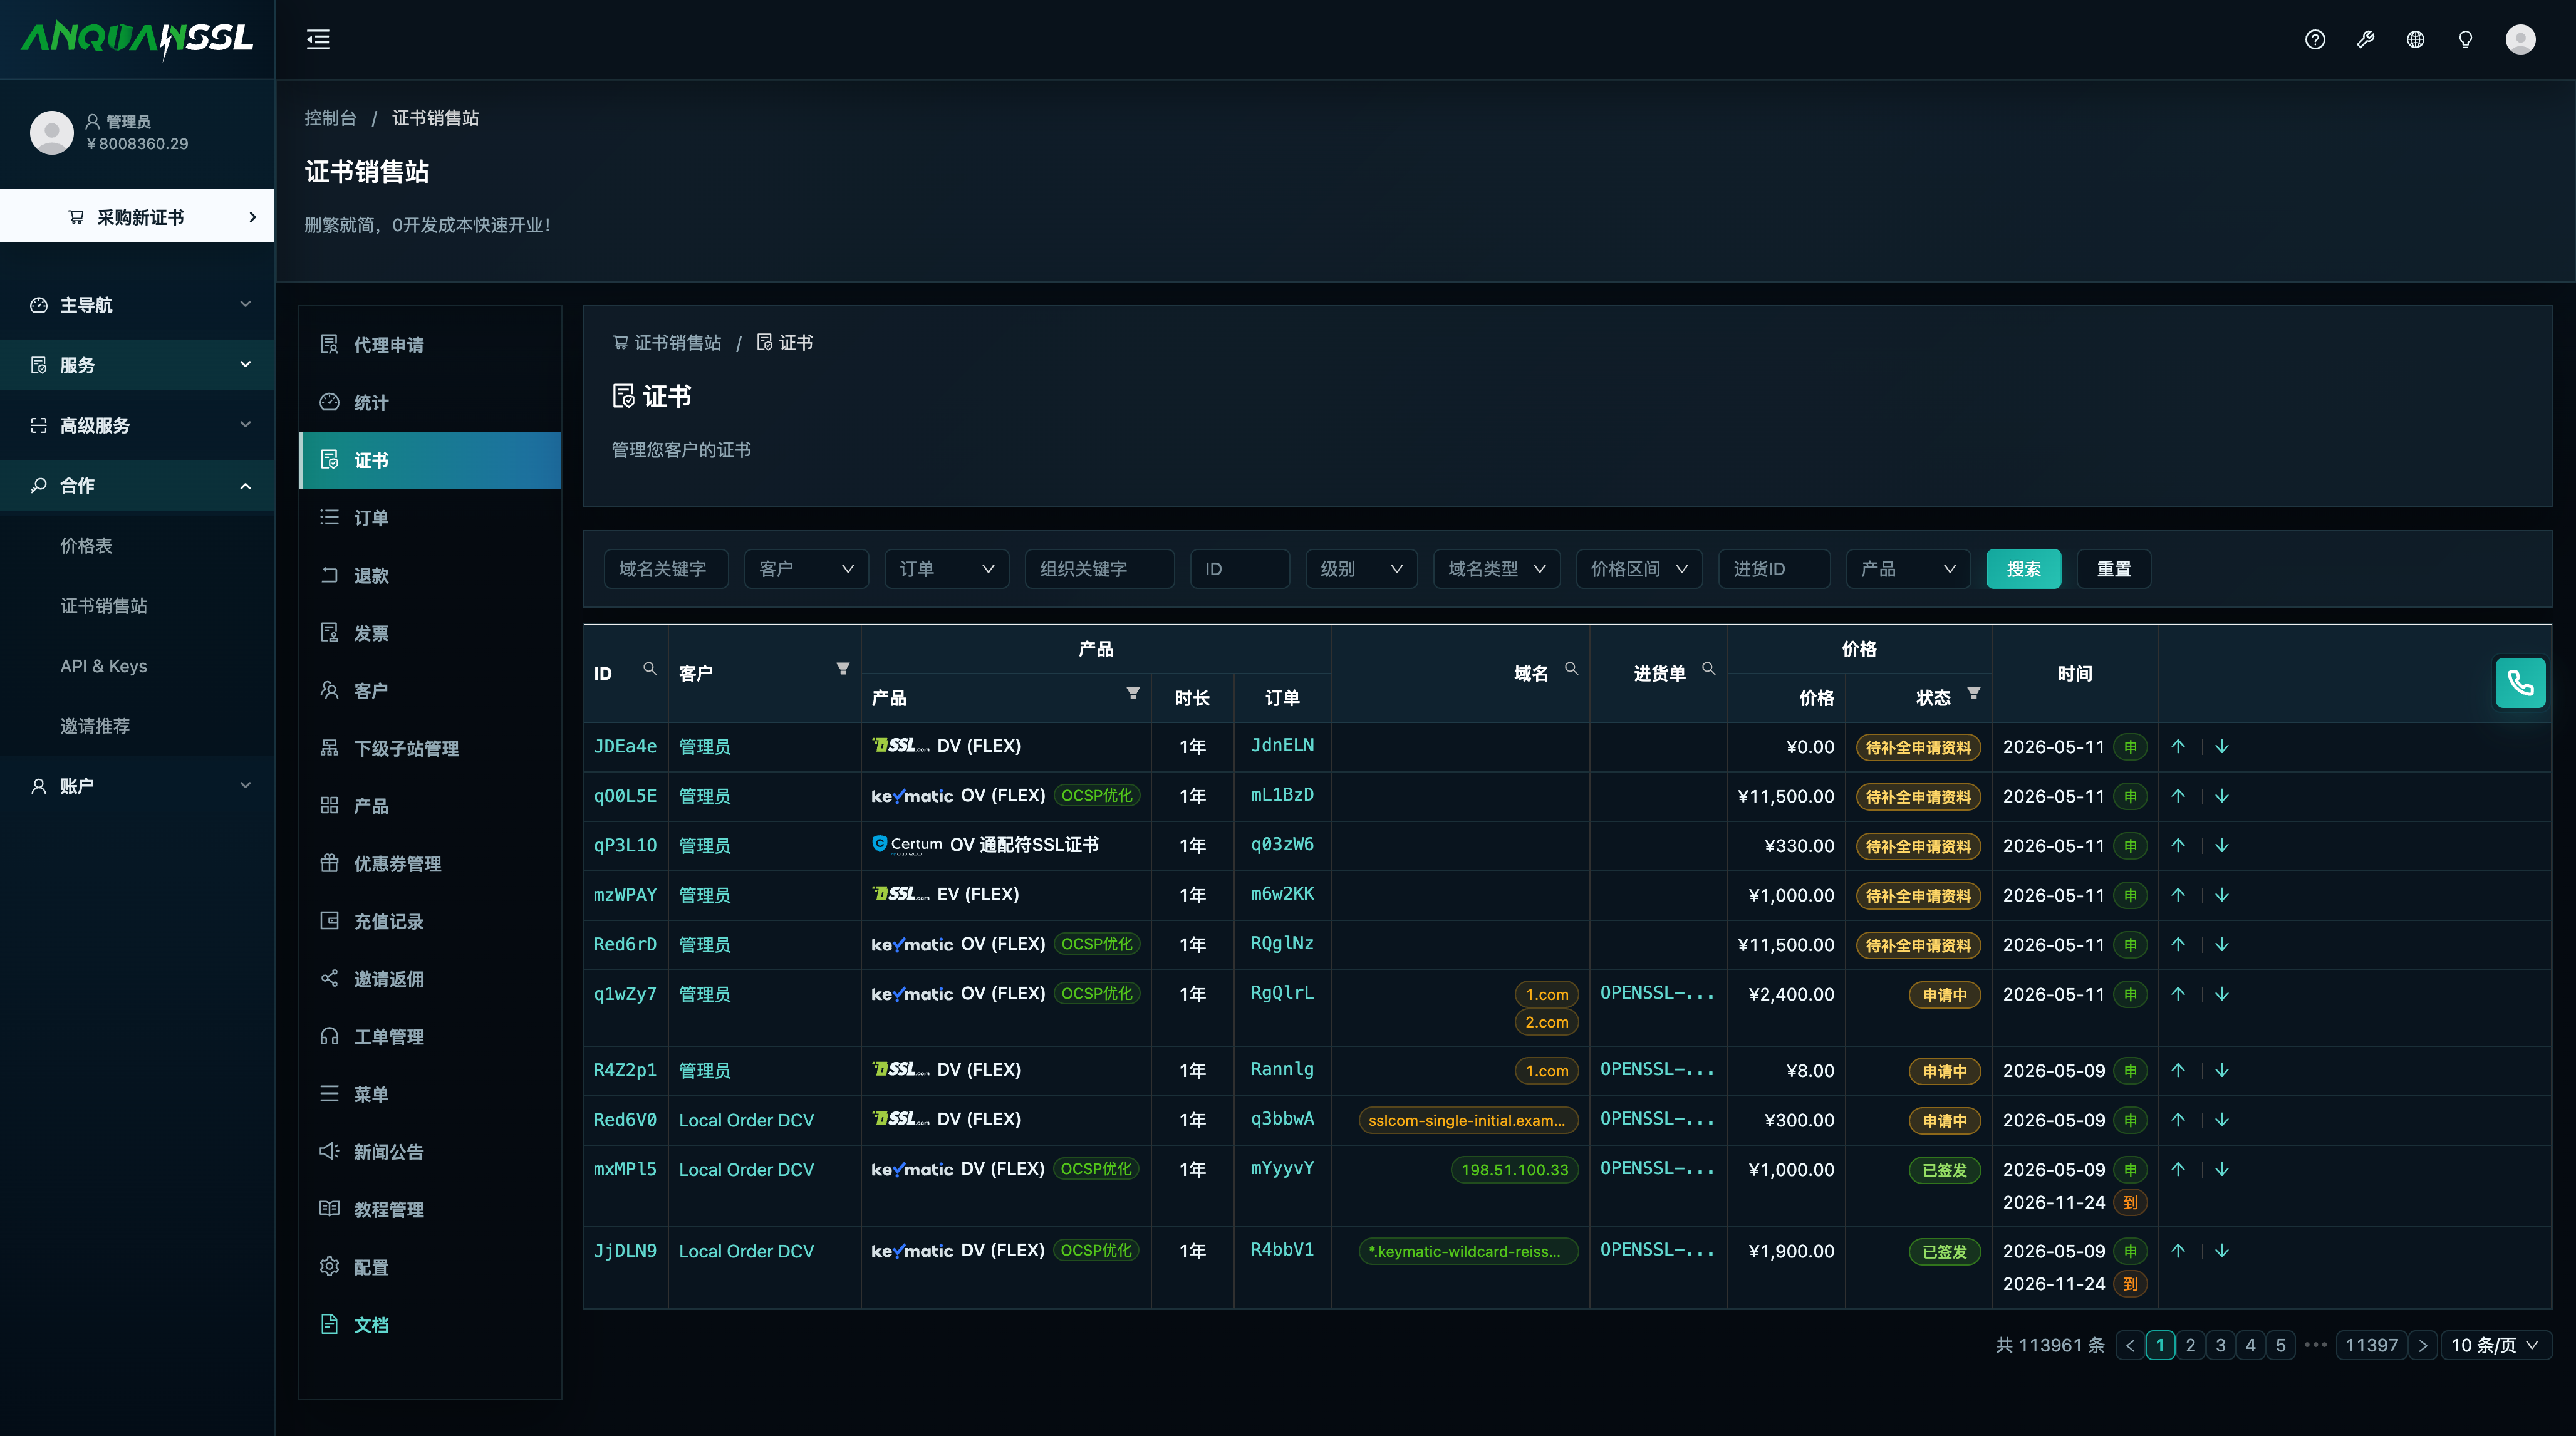The width and height of the screenshot is (2576, 1436).
Task: Open order link RgQlrL
Action: 1282,993
